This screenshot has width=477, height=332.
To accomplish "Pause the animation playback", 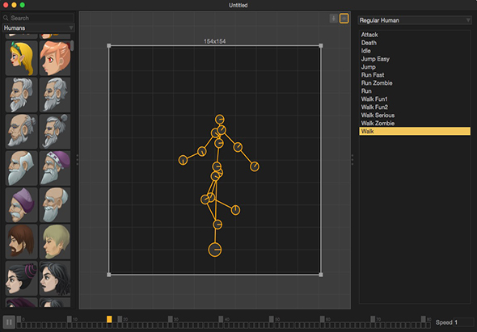I will pos(9,322).
